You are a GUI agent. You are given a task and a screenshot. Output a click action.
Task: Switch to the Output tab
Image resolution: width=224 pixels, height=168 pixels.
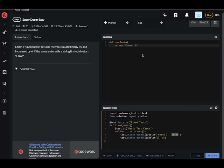pyautogui.click(x=37, y=37)
